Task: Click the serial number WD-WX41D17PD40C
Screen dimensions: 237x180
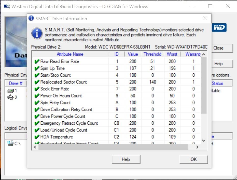Action: tap(187, 47)
